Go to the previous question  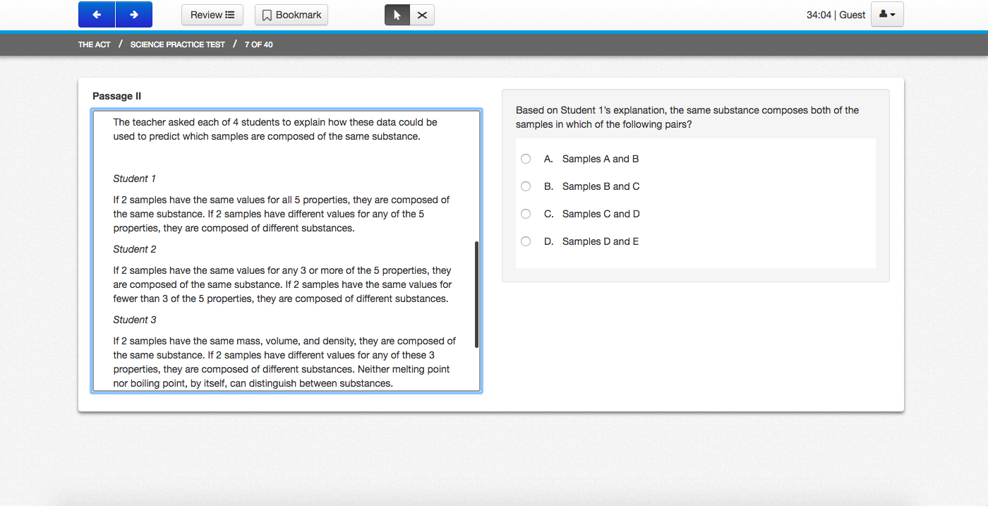(x=97, y=14)
